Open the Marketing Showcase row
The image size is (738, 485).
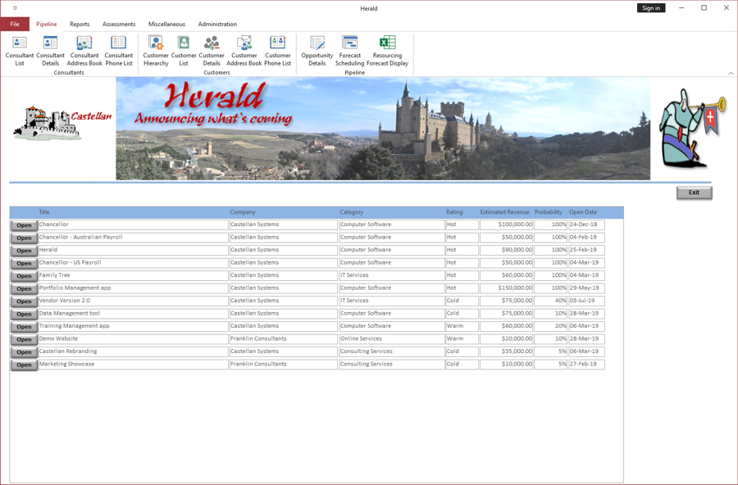coord(24,365)
